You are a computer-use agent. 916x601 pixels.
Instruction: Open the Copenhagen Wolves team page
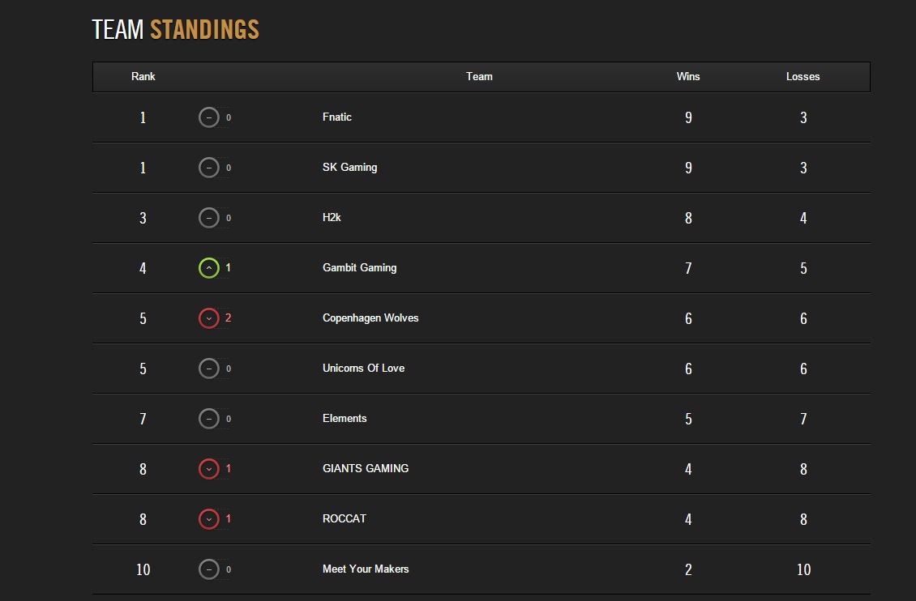pyautogui.click(x=370, y=318)
